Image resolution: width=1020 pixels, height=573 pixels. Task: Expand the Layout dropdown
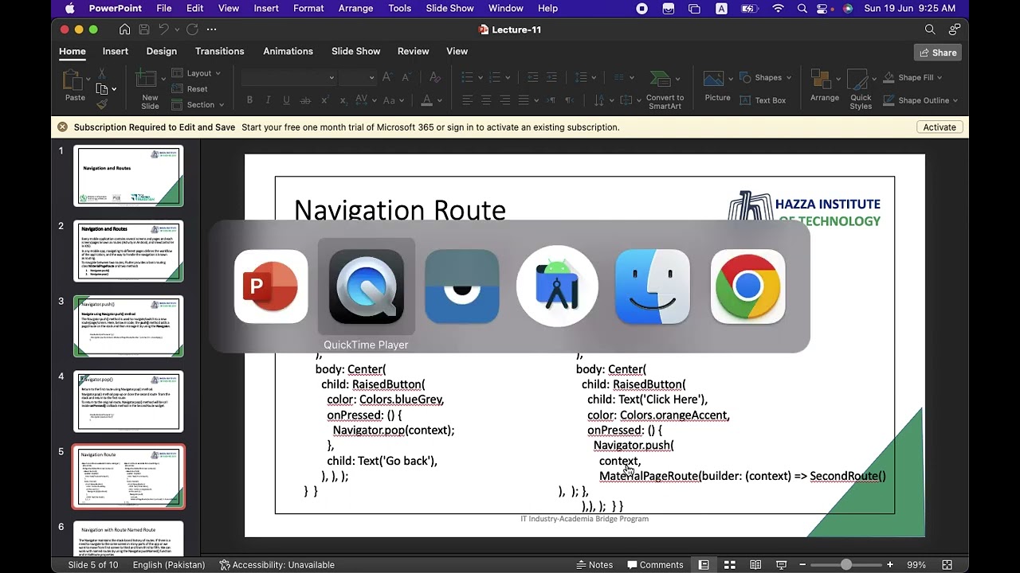tap(196, 73)
